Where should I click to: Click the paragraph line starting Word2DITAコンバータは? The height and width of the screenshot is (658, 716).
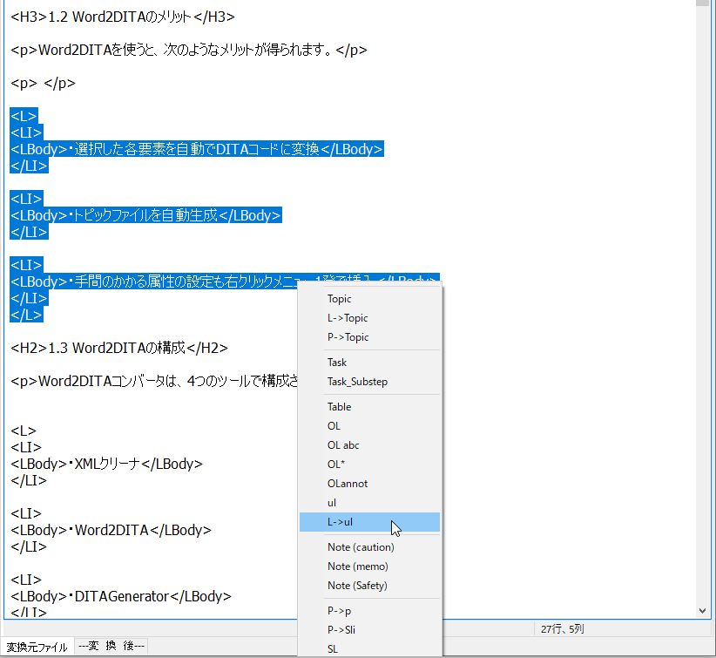point(154,381)
